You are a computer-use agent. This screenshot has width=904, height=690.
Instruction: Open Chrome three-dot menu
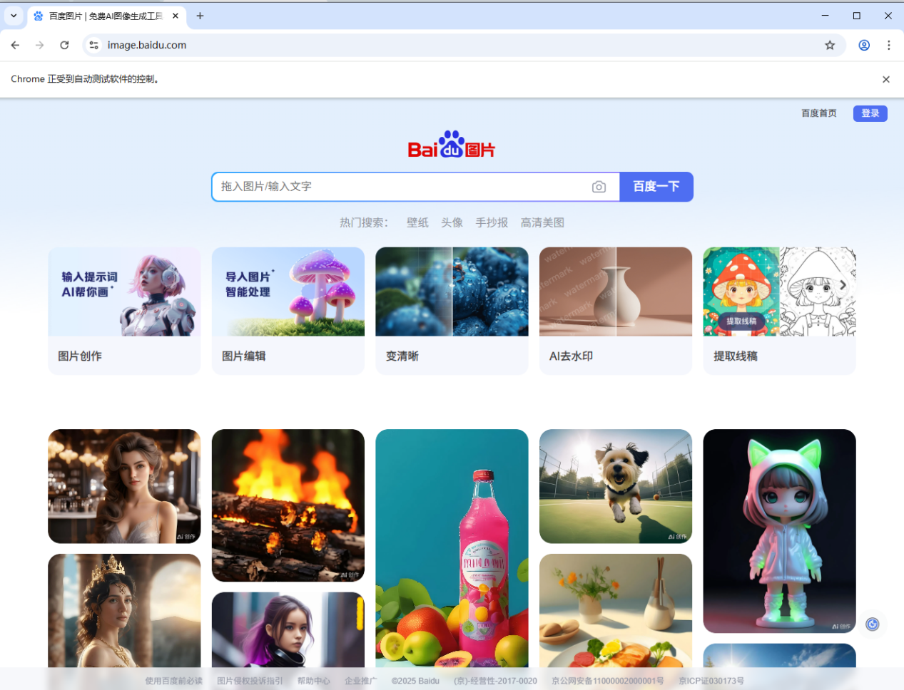tap(888, 45)
